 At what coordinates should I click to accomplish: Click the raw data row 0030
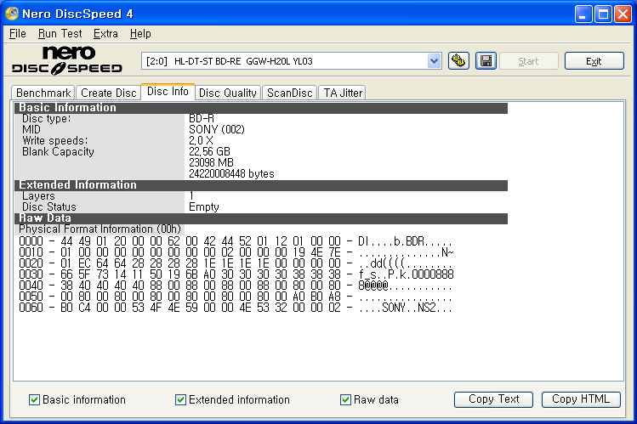pyautogui.click(x=236, y=274)
